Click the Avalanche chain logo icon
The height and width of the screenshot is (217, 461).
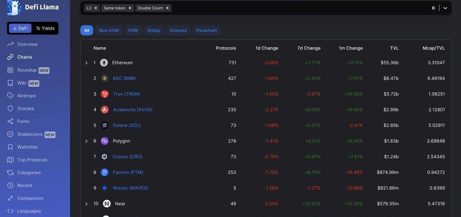pos(104,110)
